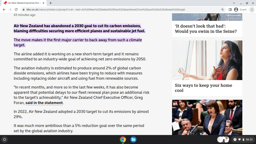This screenshot has height=144, width=256.
Task: Open the notification count badge in tray
Action: pyautogui.click(x=235, y=139)
